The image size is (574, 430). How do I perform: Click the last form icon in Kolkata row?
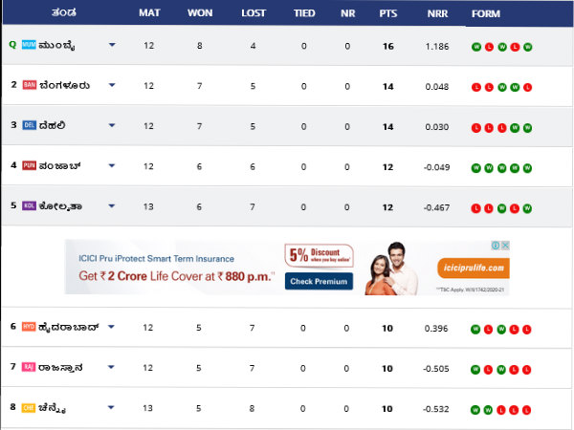coord(527,208)
